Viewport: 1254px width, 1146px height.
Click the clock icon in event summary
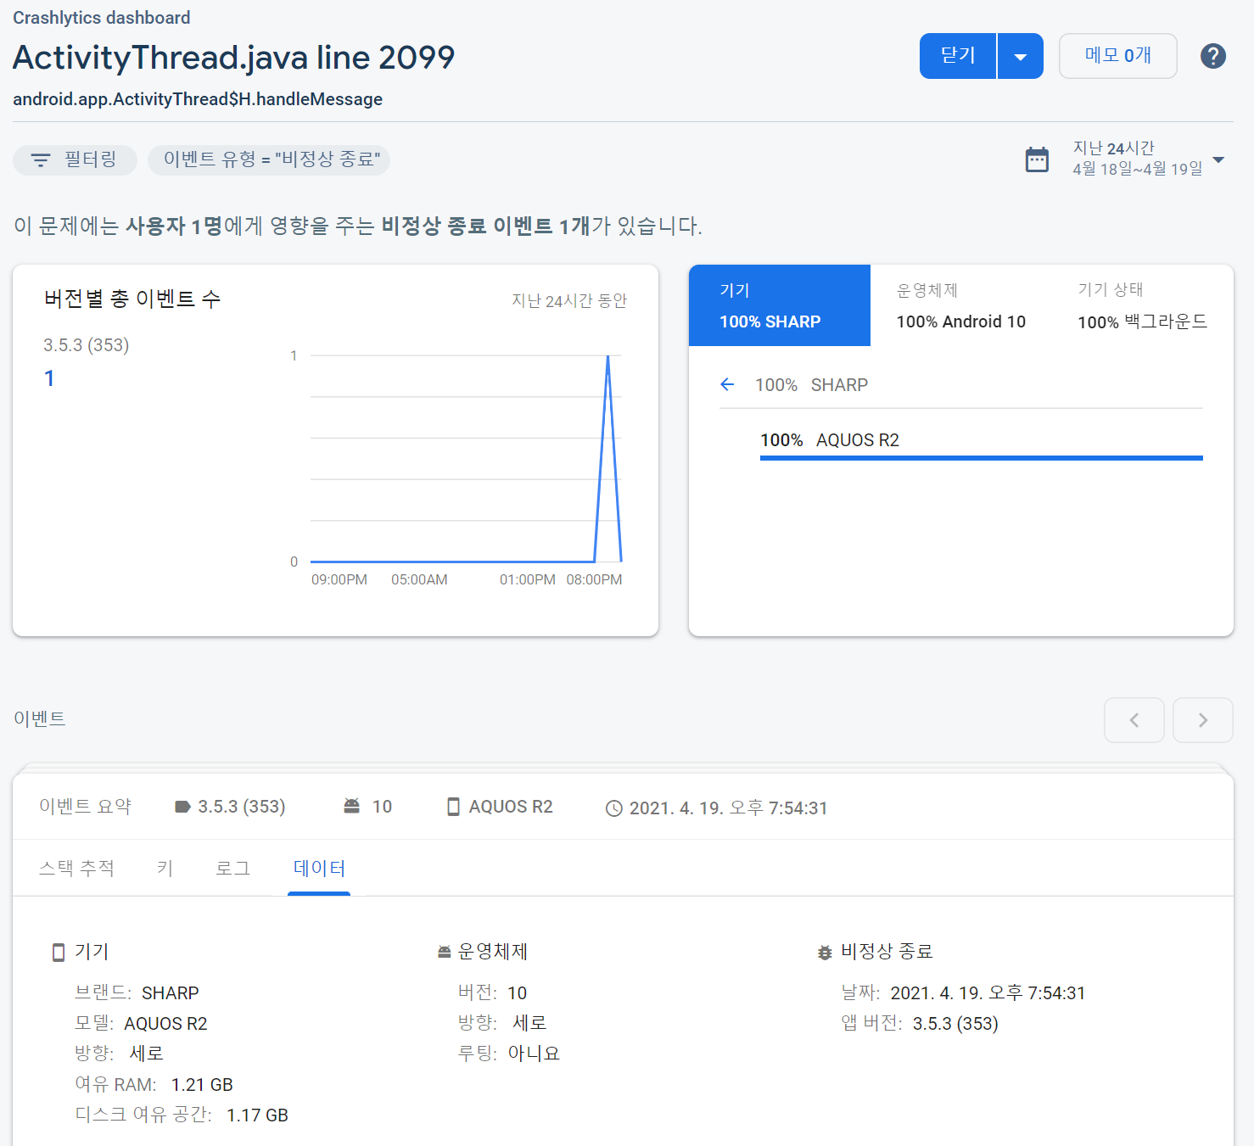point(613,808)
